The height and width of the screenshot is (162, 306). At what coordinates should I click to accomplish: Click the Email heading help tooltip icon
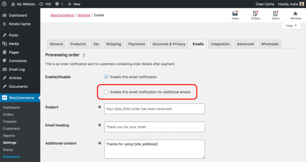[x=100, y=125]
